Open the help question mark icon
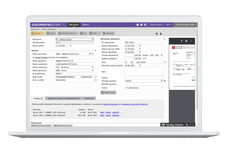This screenshot has height=151, width=229. click(x=141, y=25)
